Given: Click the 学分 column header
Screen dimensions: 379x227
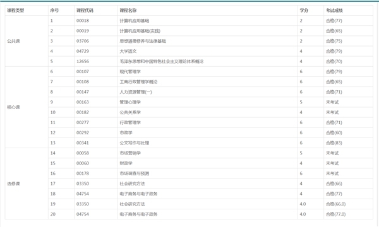Looking at the screenshot, I should [304, 10].
